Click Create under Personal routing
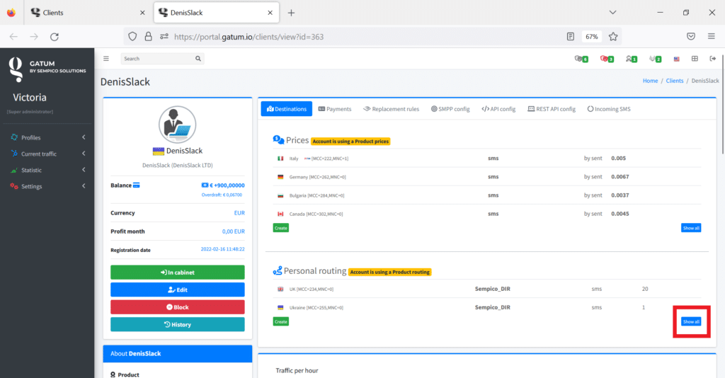Screen dimensions: 725x378 (280, 321)
